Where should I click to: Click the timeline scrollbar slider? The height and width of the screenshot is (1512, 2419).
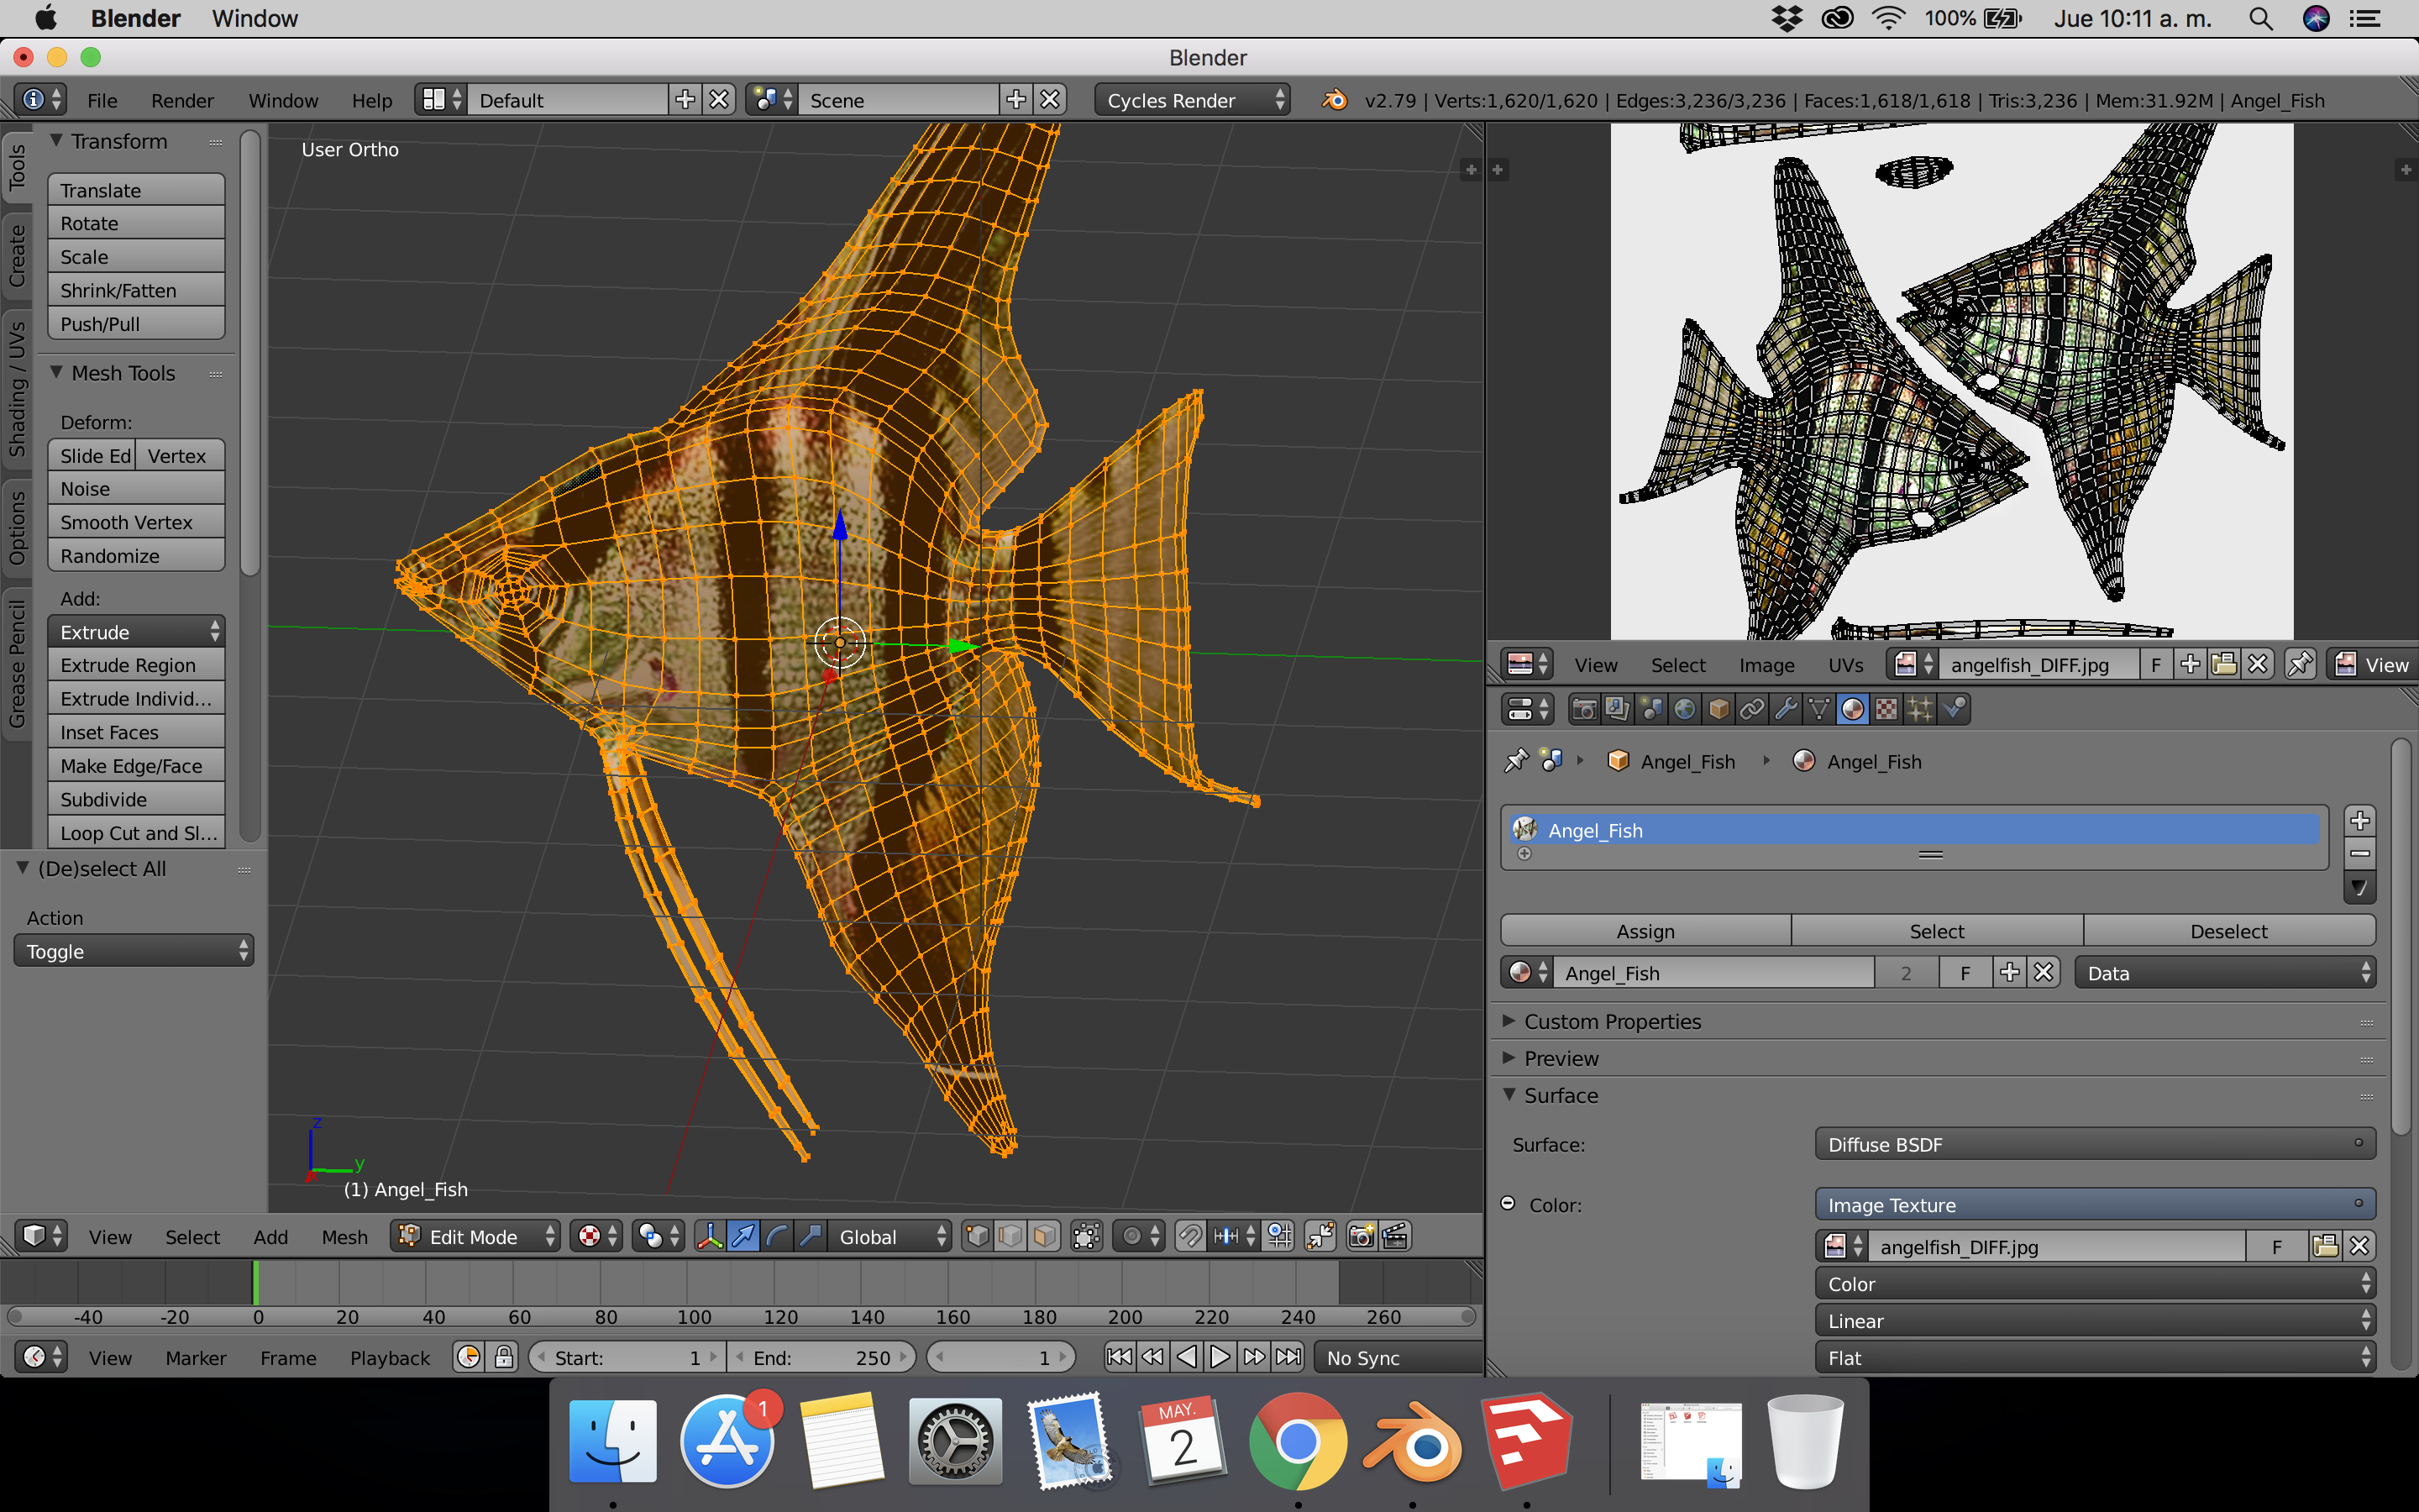[740, 1316]
